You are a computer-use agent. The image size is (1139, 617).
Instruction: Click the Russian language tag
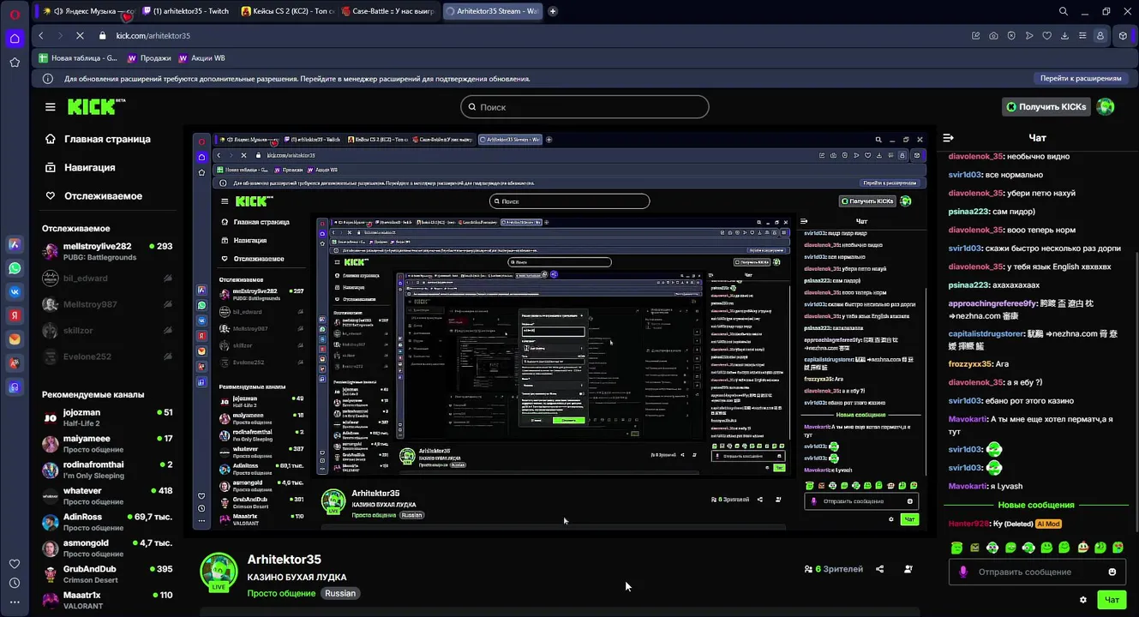pyautogui.click(x=340, y=593)
